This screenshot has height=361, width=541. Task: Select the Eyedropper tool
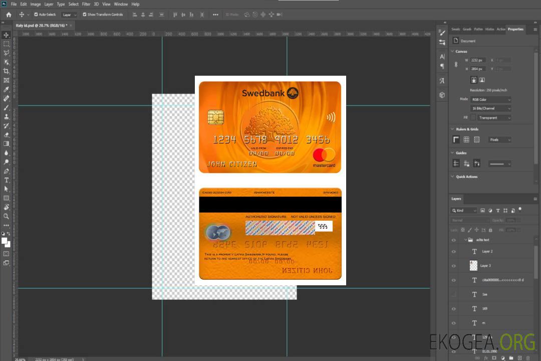pyautogui.click(x=6, y=89)
